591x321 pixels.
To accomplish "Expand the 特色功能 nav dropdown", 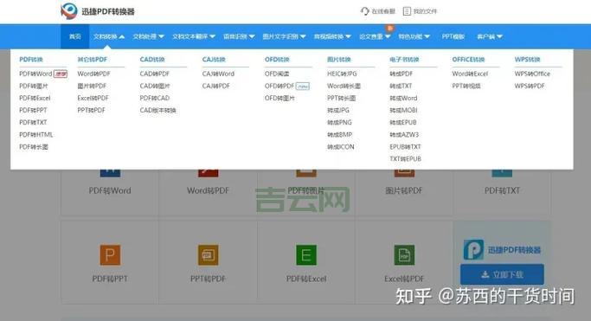I will pos(414,36).
